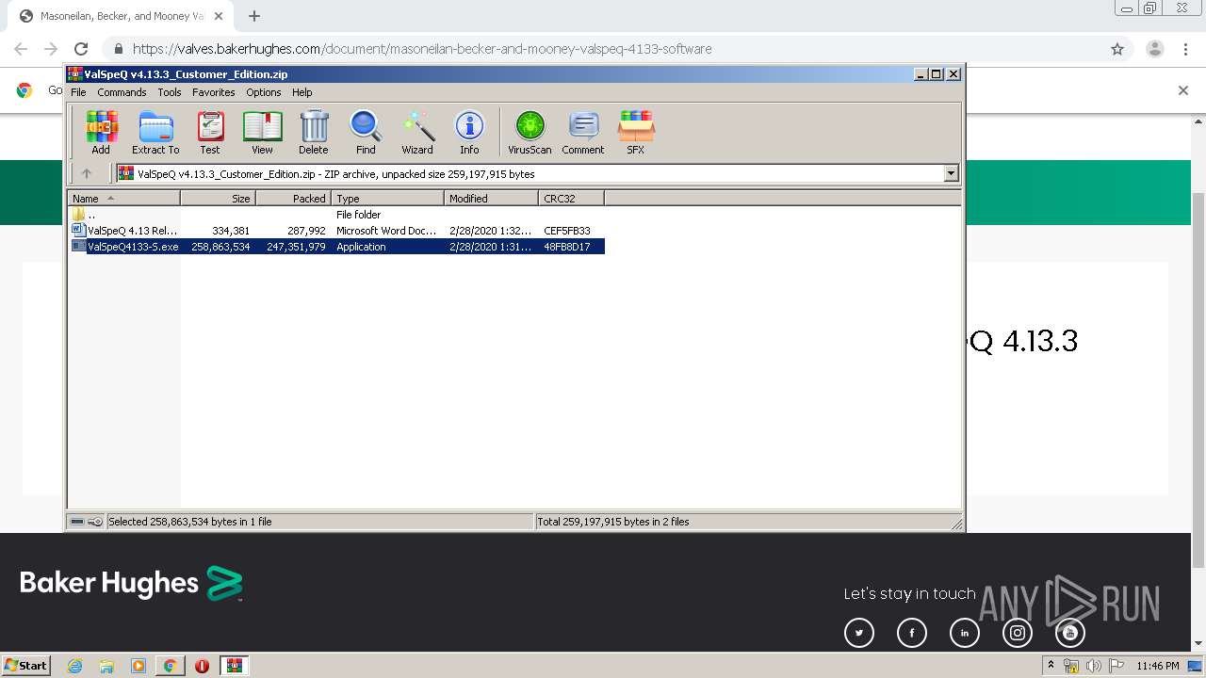Click the Add archive toolbar icon
The image size is (1206, 678).
pyautogui.click(x=101, y=132)
